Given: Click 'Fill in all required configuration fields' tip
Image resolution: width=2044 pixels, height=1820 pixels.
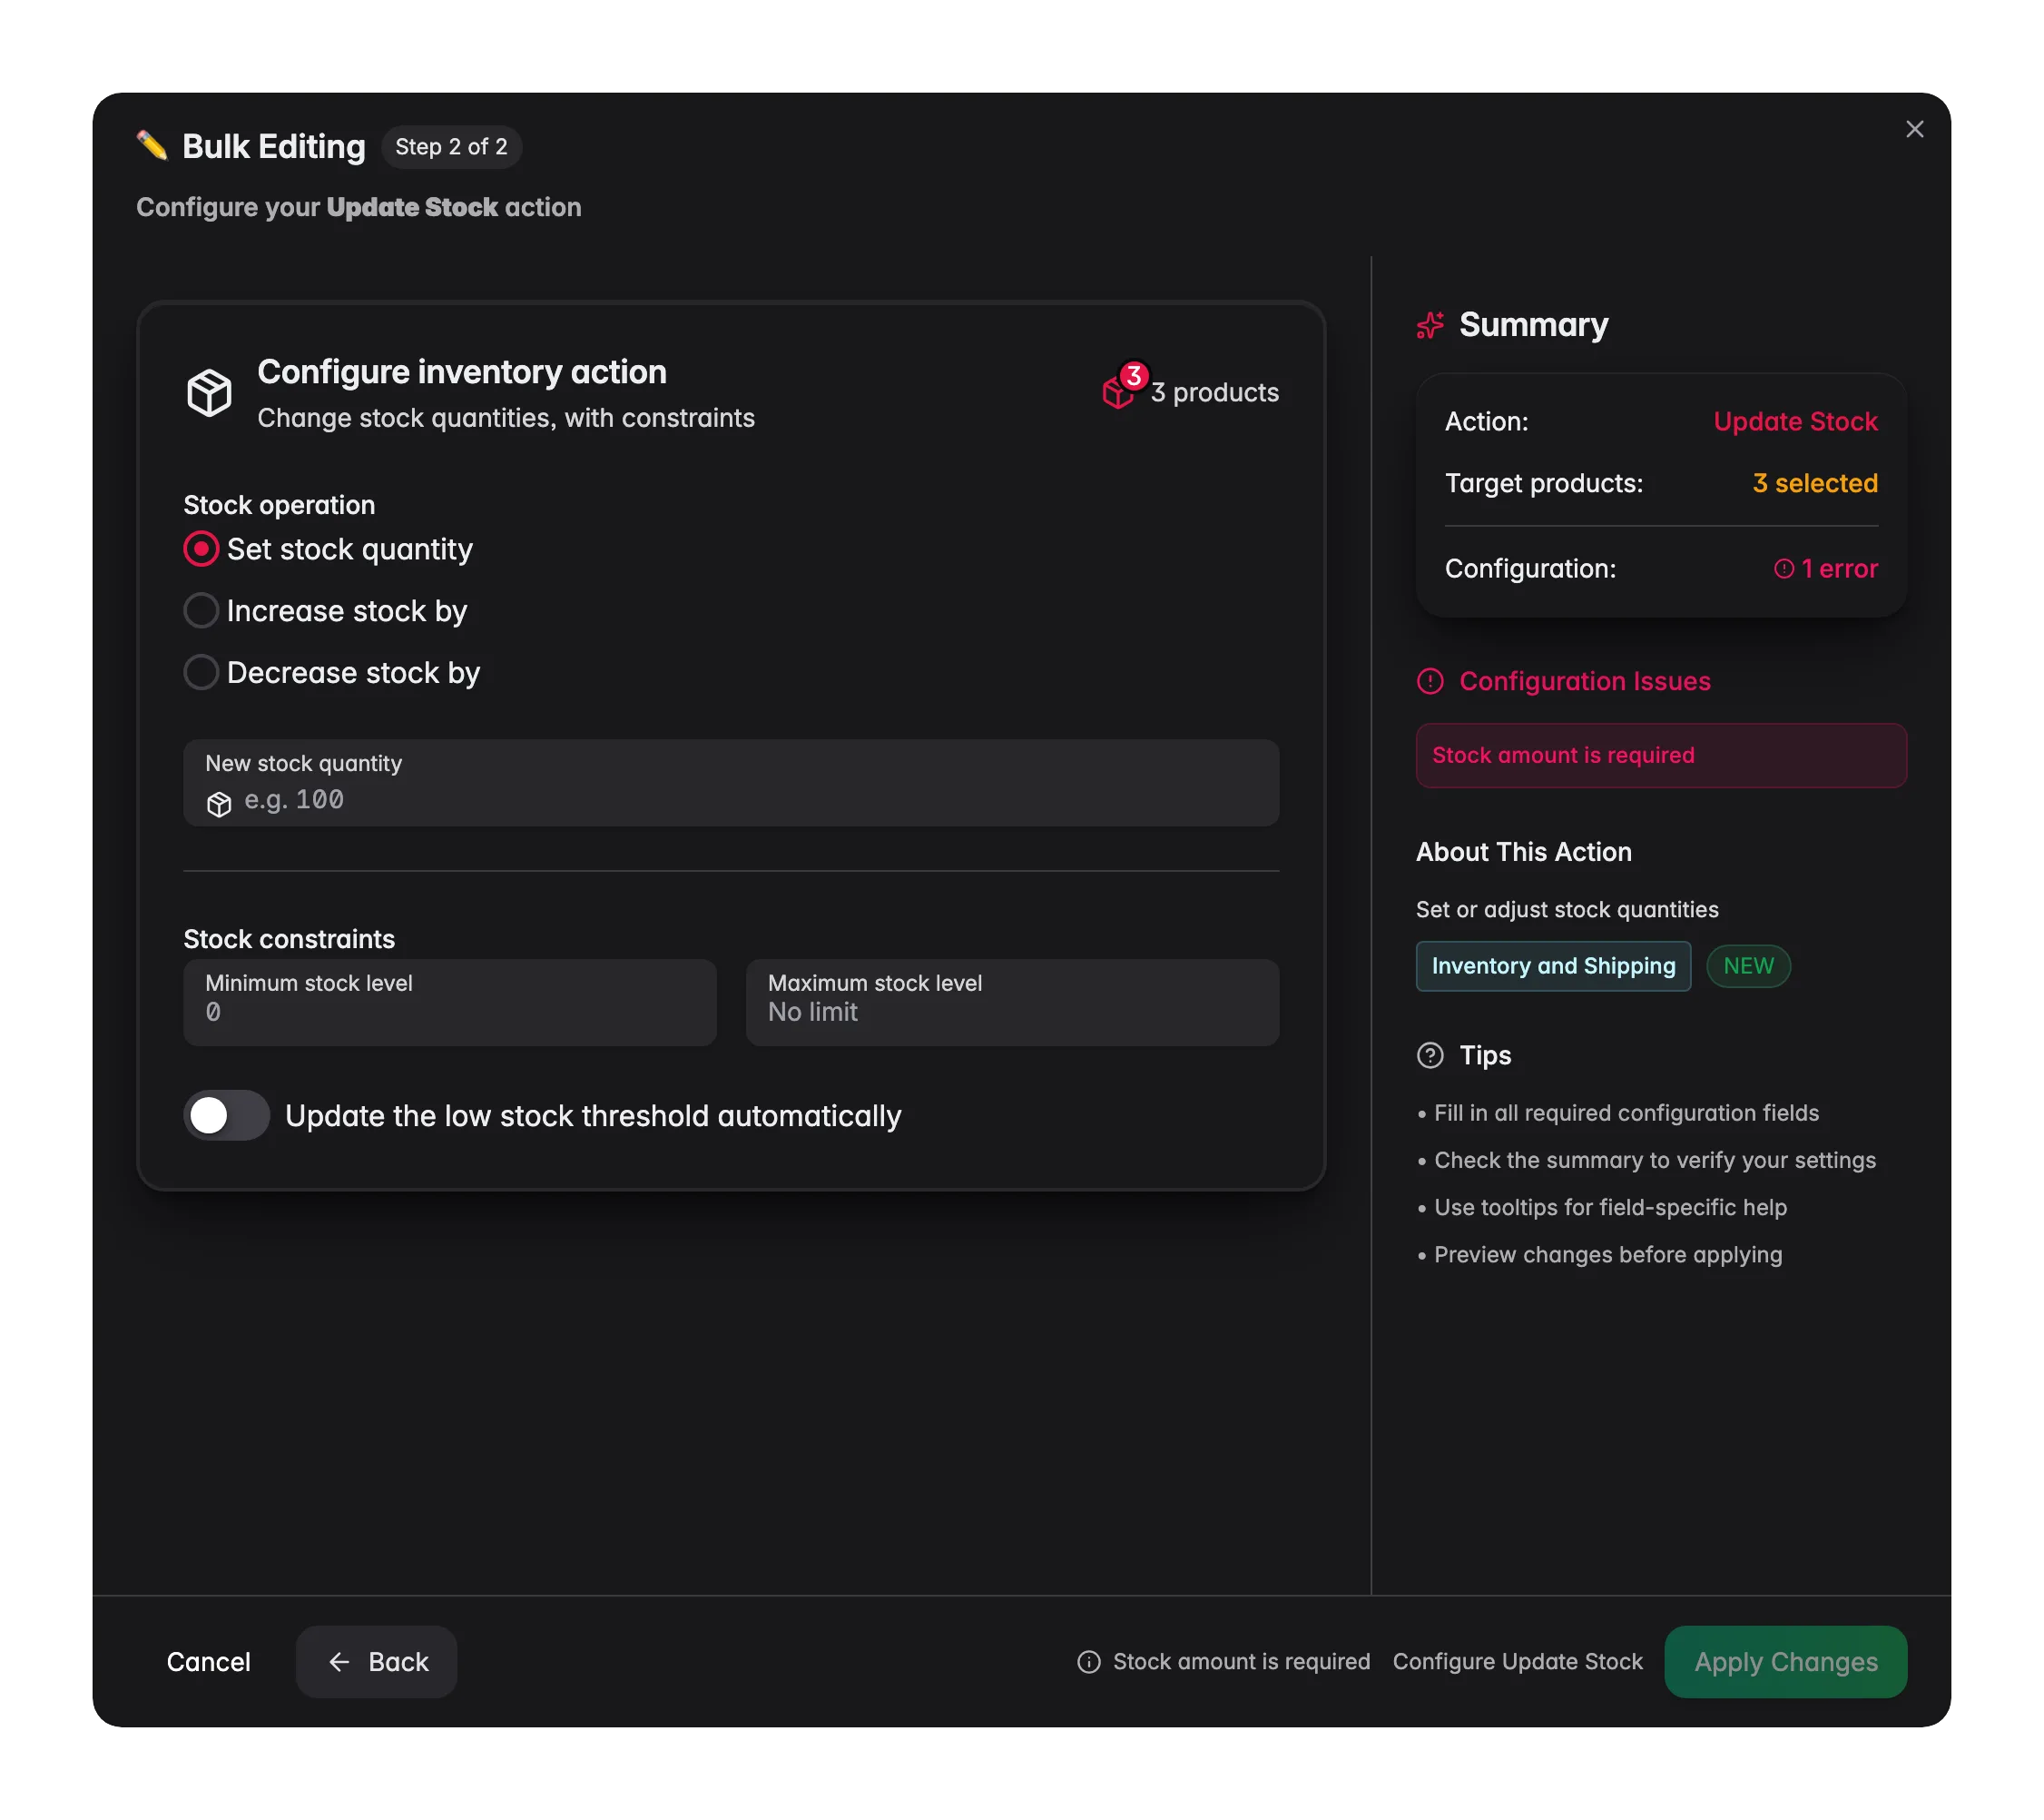Looking at the screenshot, I should click(x=1626, y=1113).
